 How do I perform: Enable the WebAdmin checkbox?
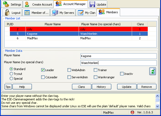(x=69, y=70)
